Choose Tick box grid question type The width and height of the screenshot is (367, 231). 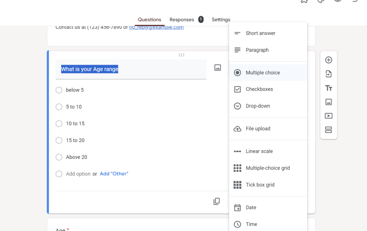click(268, 185)
